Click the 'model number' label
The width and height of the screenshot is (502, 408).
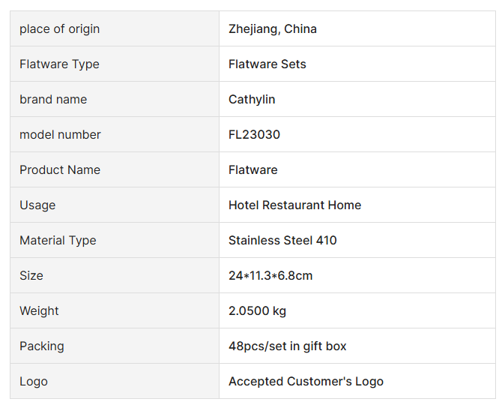(60, 135)
